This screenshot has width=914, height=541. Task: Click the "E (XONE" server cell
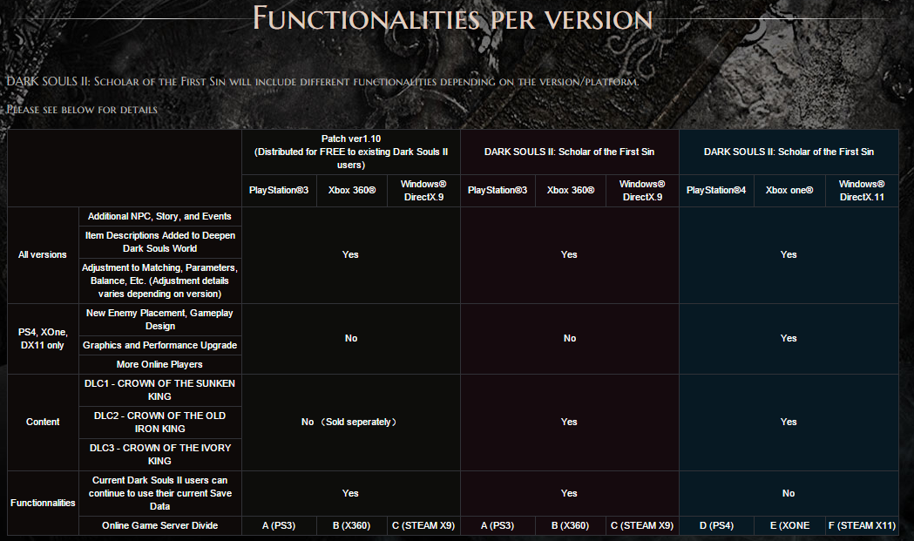coord(790,526)
